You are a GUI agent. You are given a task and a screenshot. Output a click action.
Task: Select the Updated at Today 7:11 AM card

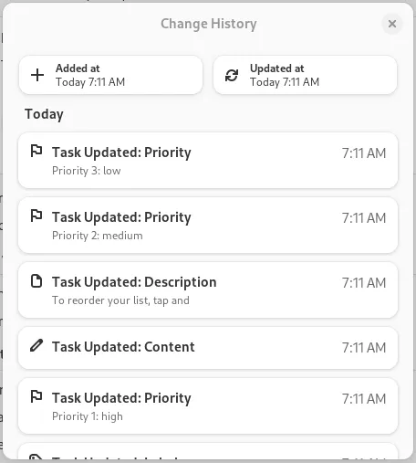[305, 75]
